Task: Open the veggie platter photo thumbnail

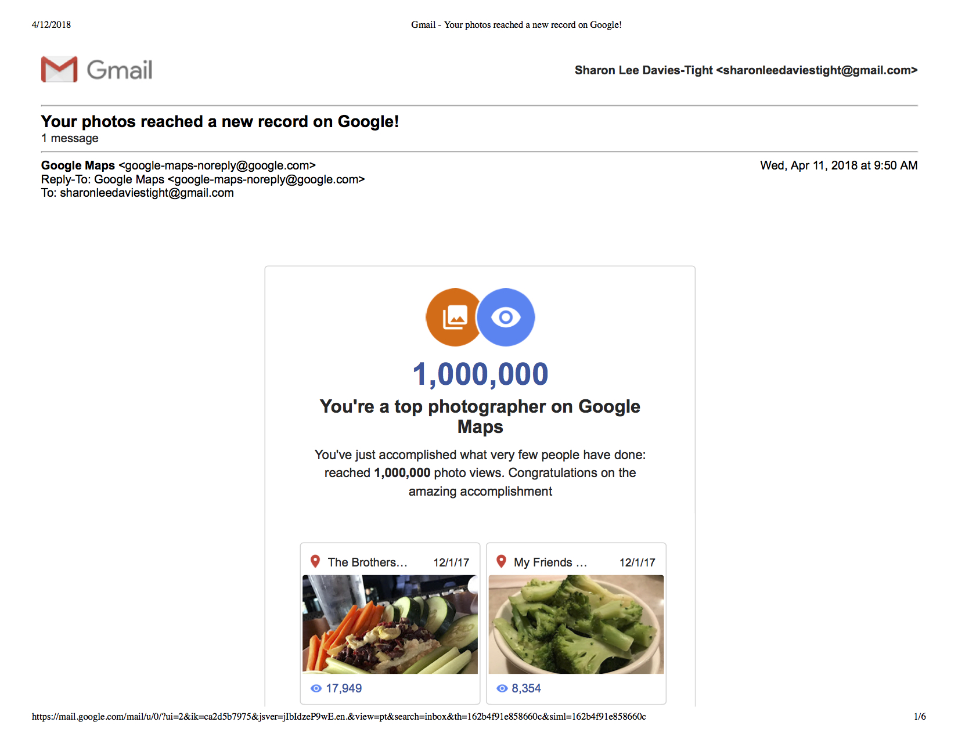Action: click(390, 624)
